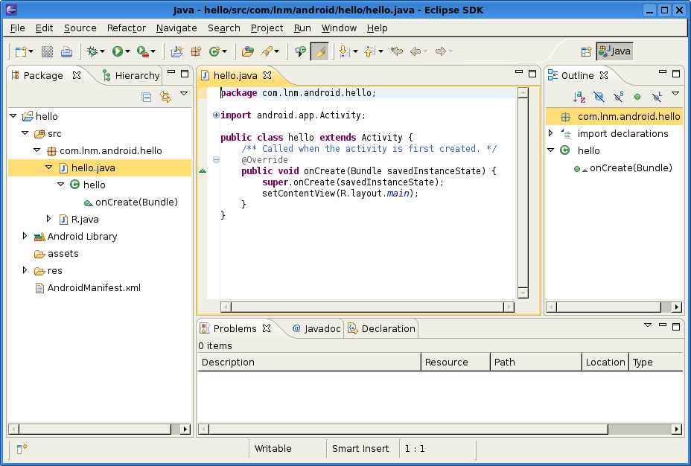Open the Debug dropdown arrow
Screen dimensions: 691x466
coord(102,51)
